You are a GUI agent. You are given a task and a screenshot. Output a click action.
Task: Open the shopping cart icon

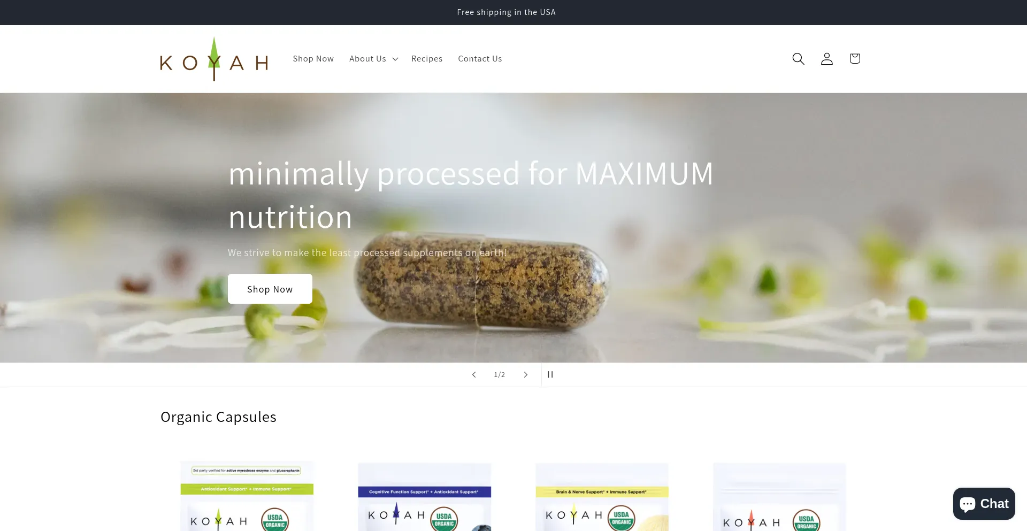(x=854, y=59)
